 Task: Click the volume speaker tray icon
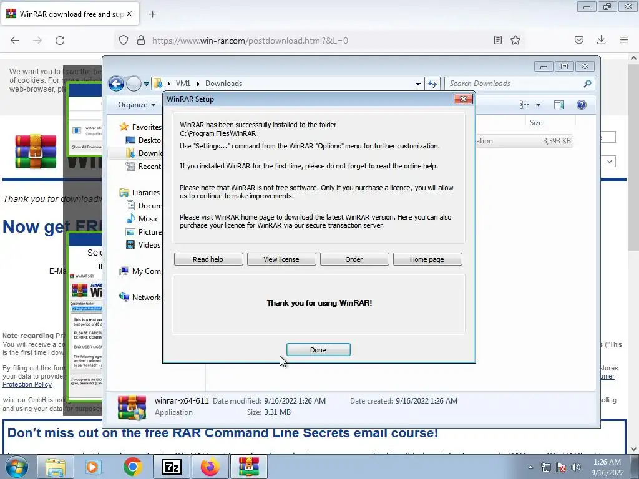click(576, 467)
